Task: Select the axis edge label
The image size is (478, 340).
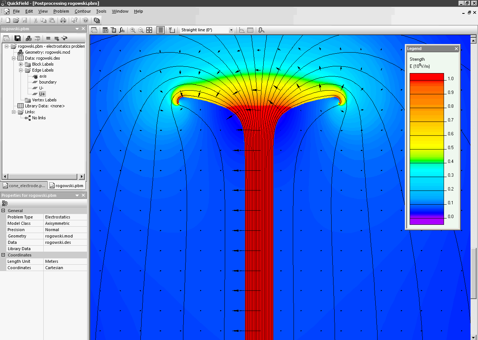Action: [x=43, y=76]
